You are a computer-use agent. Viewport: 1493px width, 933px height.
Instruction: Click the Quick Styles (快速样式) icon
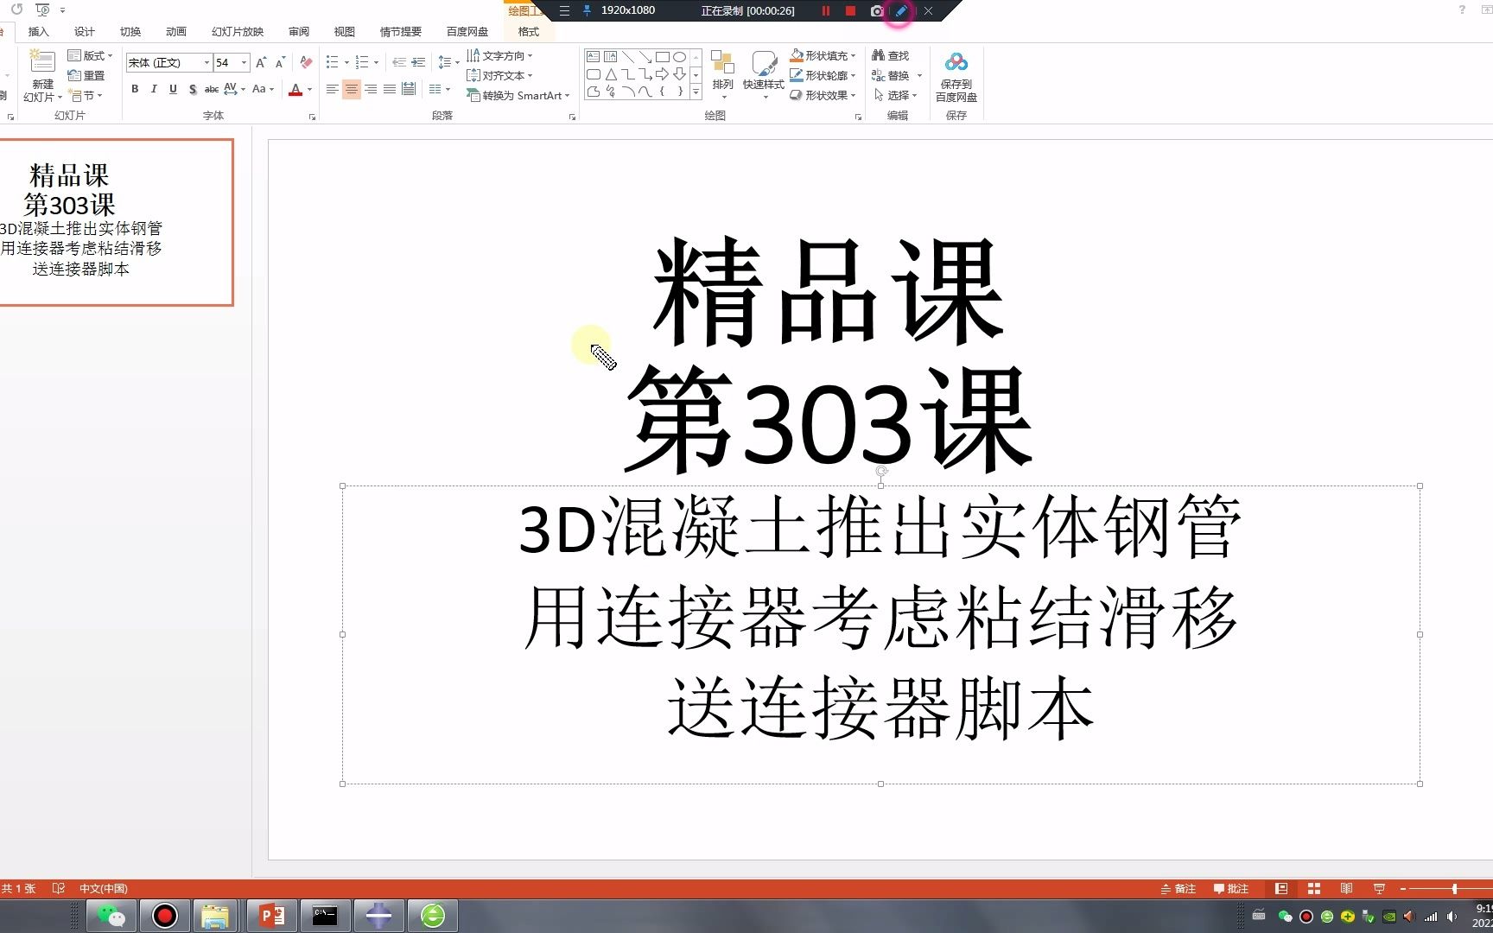(764, 73)
